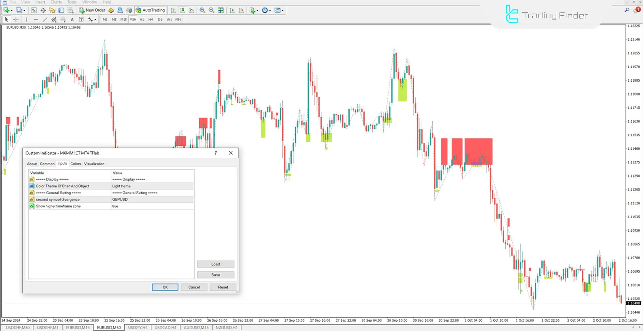Toggle the AutoTrading button
Image resolution: width=643 pixels, height=331 pixels.
tap(150, 10)
